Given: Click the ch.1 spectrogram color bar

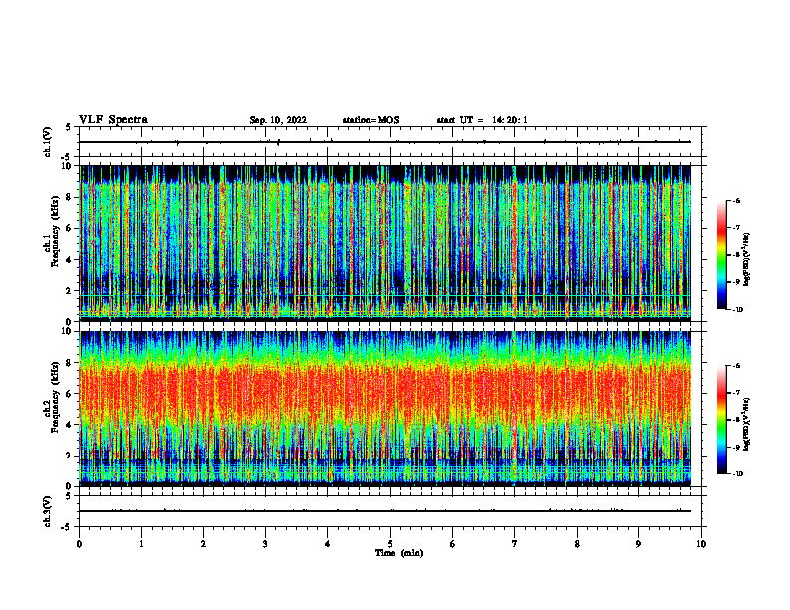Looking at the screenshot, I should pyautogui.click(x=721, y=255).
